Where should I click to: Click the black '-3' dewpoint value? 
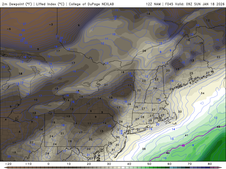51,25
